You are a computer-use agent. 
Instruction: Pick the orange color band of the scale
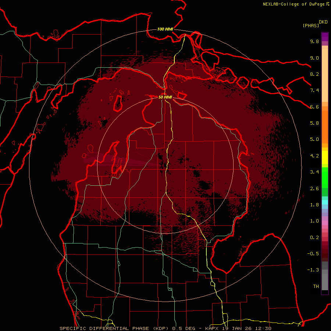(325, 127)
